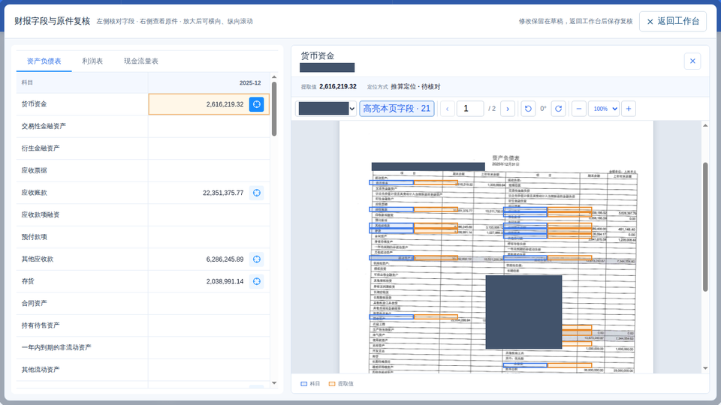Select the 合同资产 row
721x405 pixels.
(x=143, y=304)
